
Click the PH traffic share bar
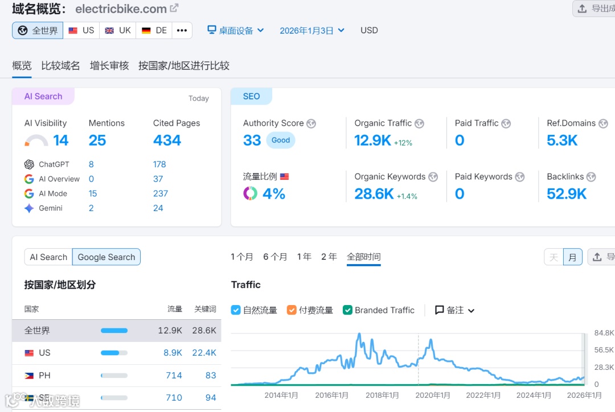[x=114, y=376]
